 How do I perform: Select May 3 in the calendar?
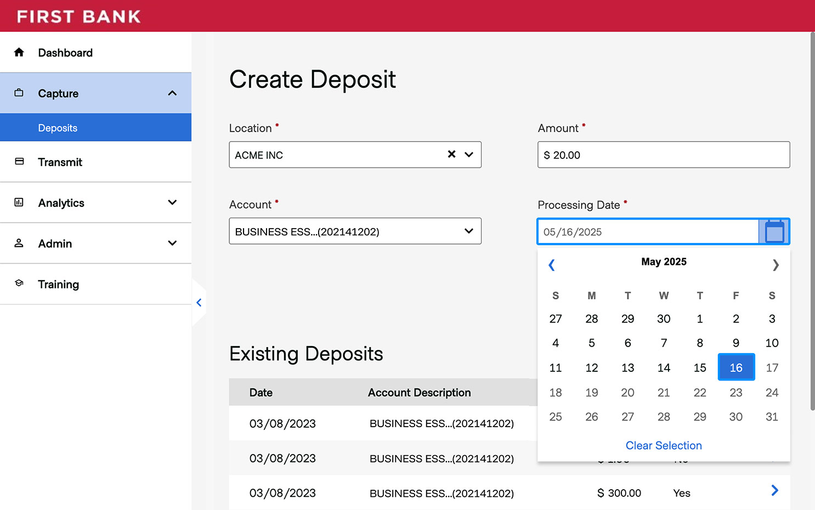point(772,319)
